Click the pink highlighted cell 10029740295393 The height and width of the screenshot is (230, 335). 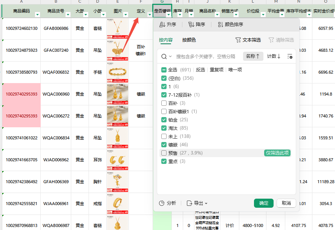[21, 94]
